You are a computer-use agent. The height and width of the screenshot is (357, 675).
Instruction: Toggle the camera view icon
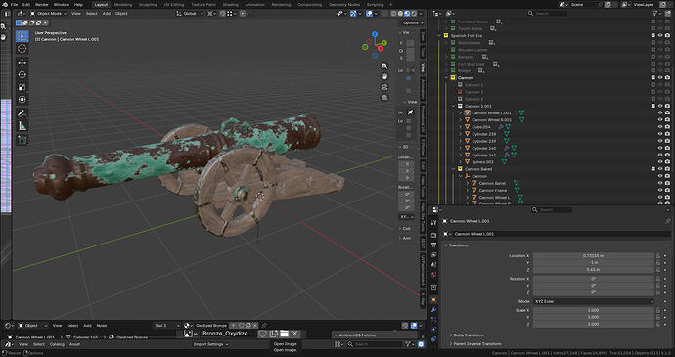point(384,87)
